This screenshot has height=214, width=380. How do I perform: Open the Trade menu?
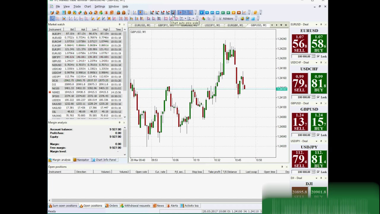[77, 7]
